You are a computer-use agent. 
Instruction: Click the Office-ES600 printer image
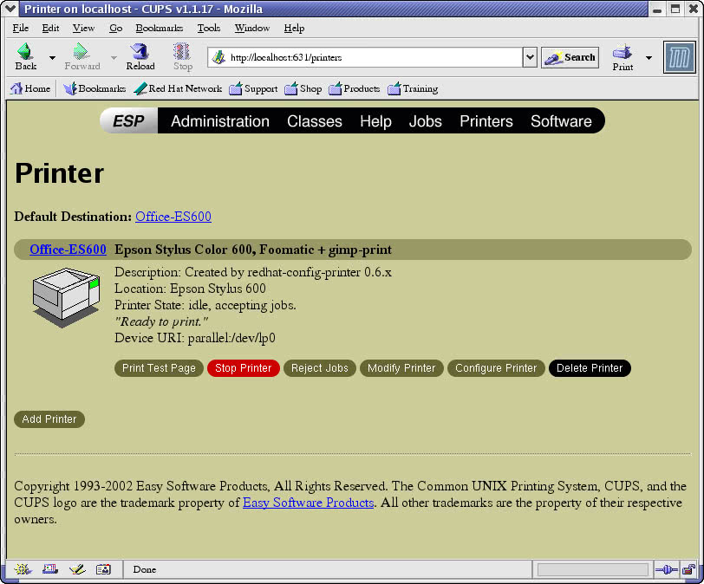pyautogui.click(x=66, y=297)
